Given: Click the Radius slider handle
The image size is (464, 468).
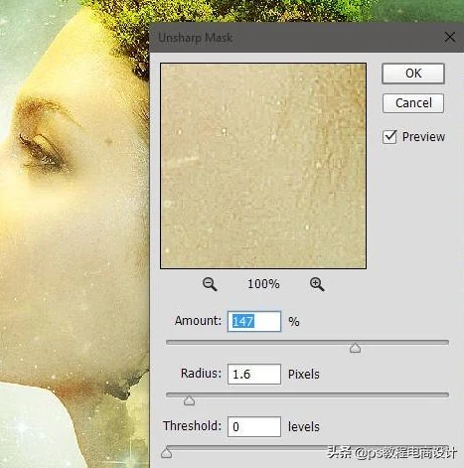Looking at the screenshot, I should pos(189,400).
